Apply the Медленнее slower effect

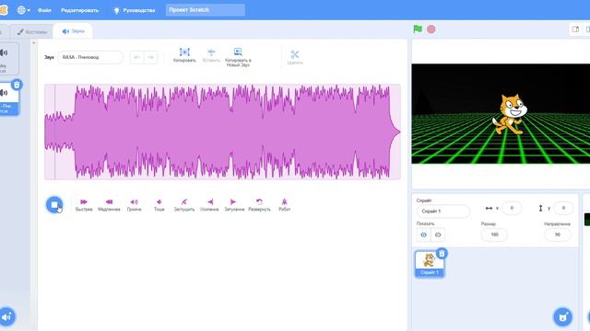click(x=109, y=205)
